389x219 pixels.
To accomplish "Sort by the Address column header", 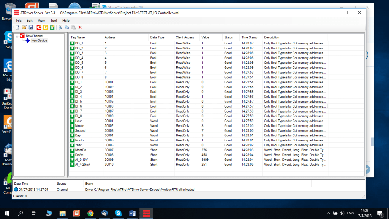I will point(125,37).
